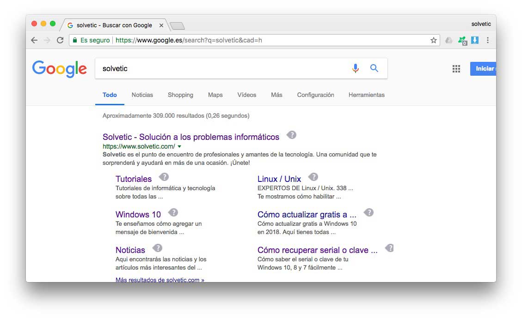Screen dimensions: 522x319
Task: Click the green extension icon with 0 badge
Action: 462,41
